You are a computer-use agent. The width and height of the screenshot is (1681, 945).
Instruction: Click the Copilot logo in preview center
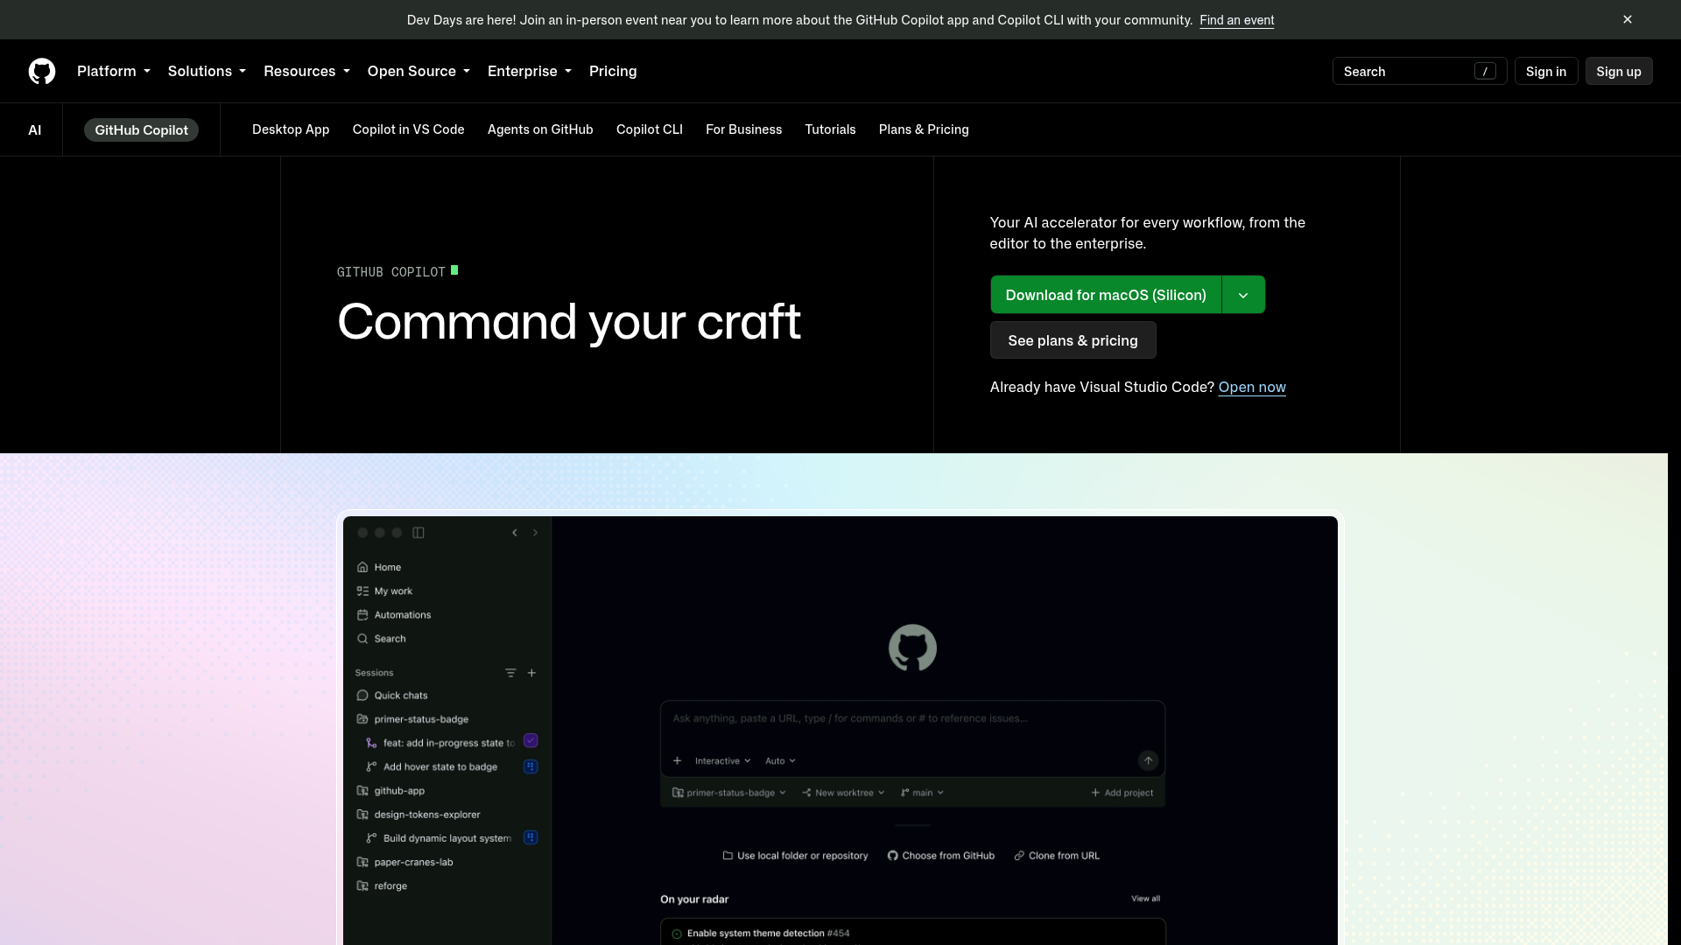point(912,647)
